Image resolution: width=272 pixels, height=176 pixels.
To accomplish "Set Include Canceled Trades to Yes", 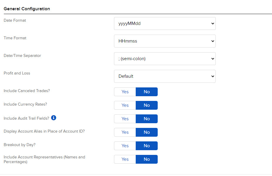I will [125, 92].
